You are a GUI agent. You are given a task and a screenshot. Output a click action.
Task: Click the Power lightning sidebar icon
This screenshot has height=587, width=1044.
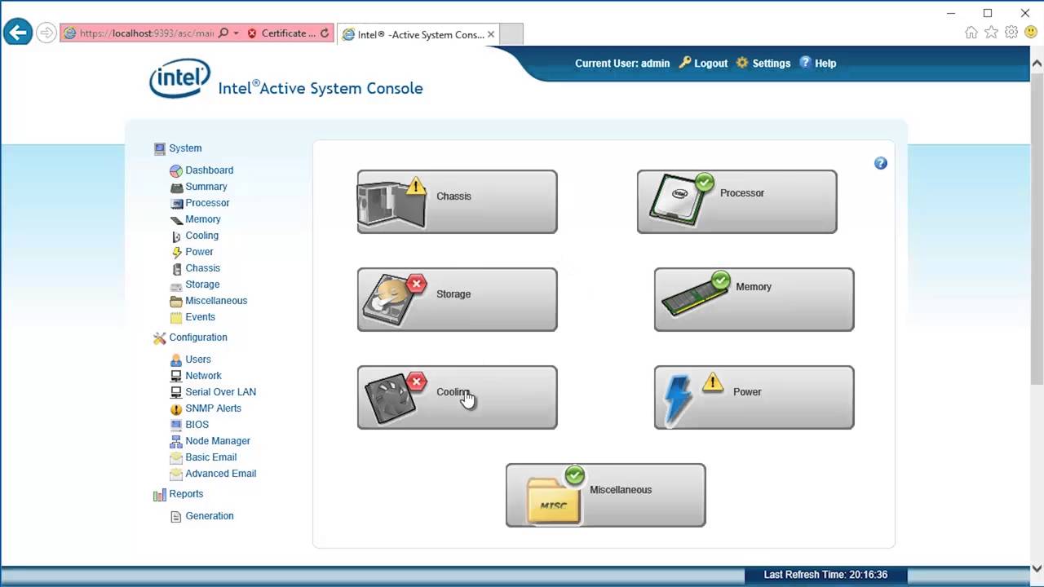coord(176,252)
